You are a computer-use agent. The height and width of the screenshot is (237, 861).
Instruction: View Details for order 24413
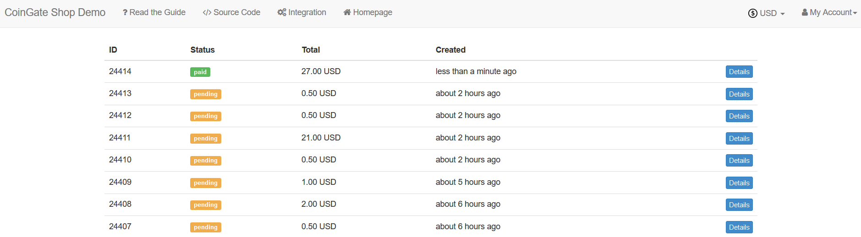coord(739,94)
